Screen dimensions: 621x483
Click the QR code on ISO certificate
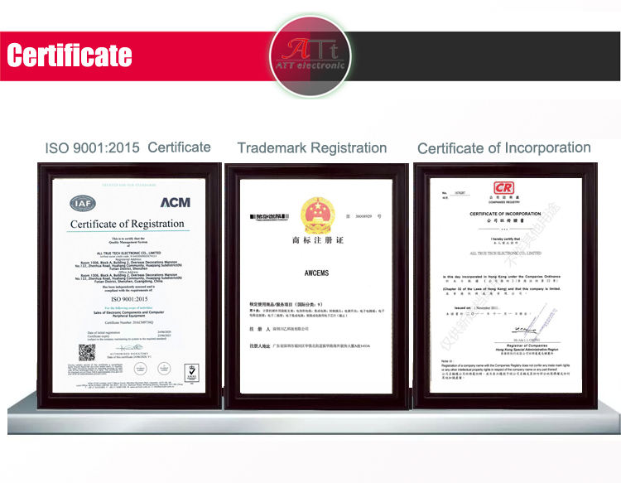tap(87, 352)
